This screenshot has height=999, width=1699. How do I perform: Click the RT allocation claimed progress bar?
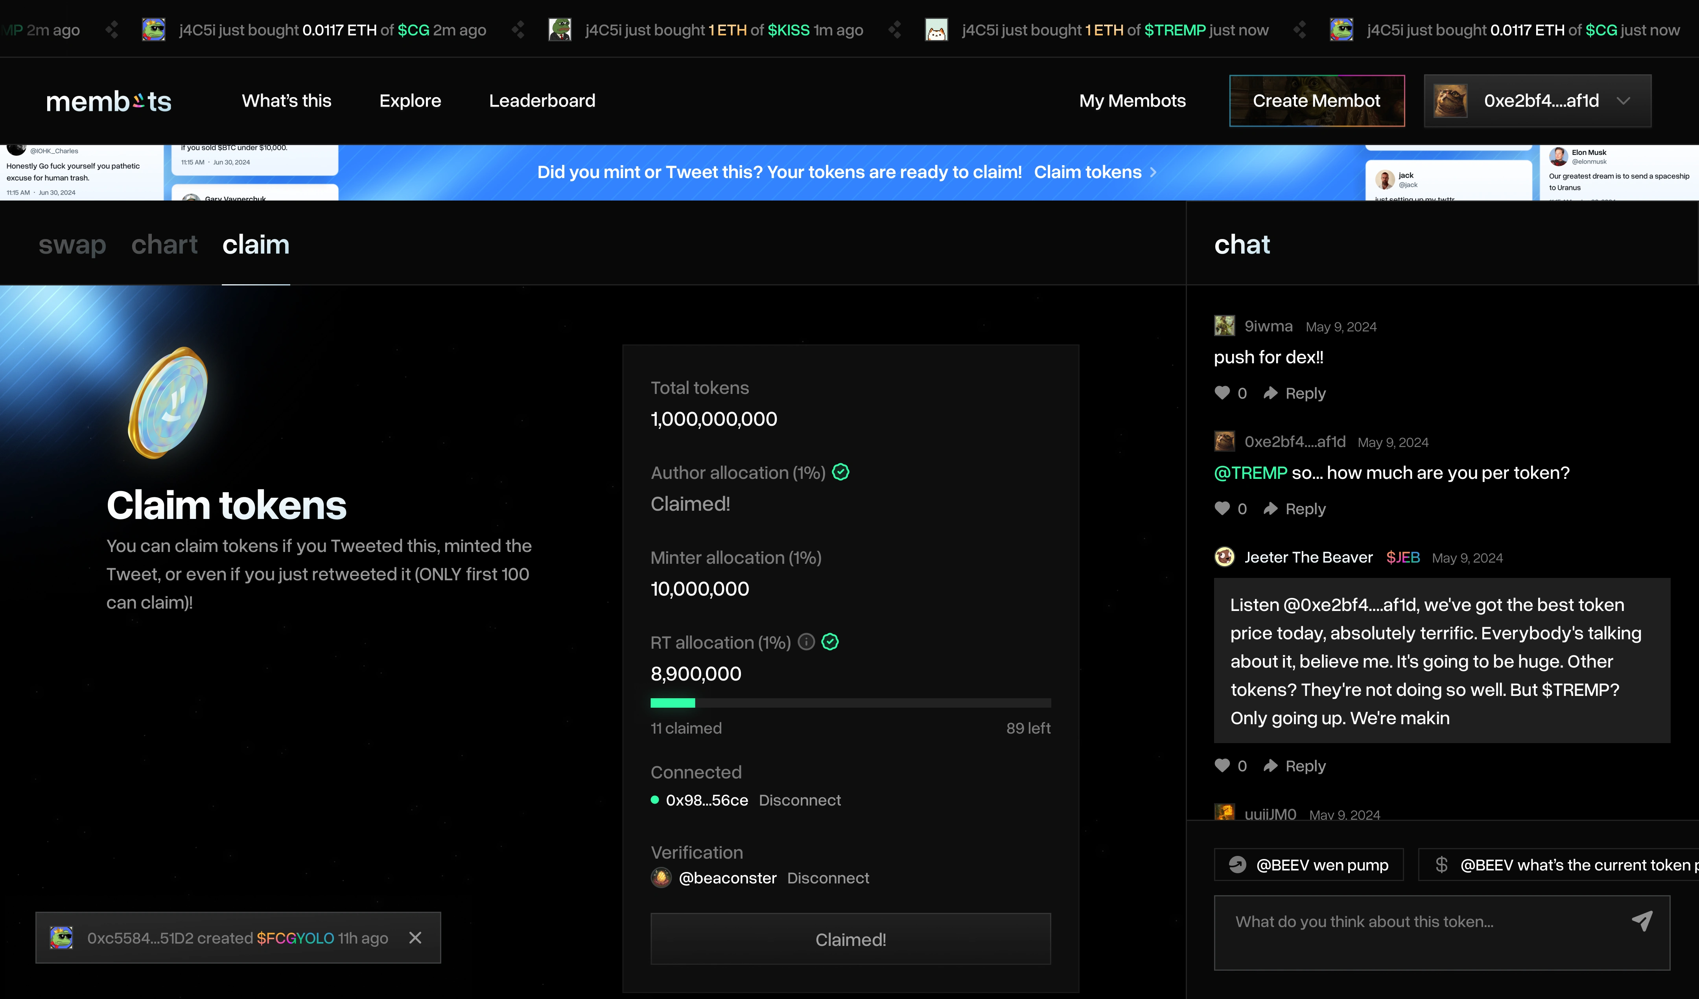tap(850, 703)
